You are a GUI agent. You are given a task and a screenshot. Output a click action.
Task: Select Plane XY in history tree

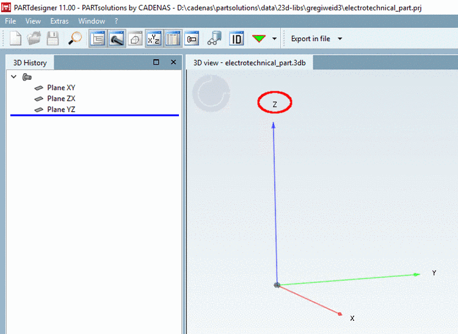tap(61, 88)
